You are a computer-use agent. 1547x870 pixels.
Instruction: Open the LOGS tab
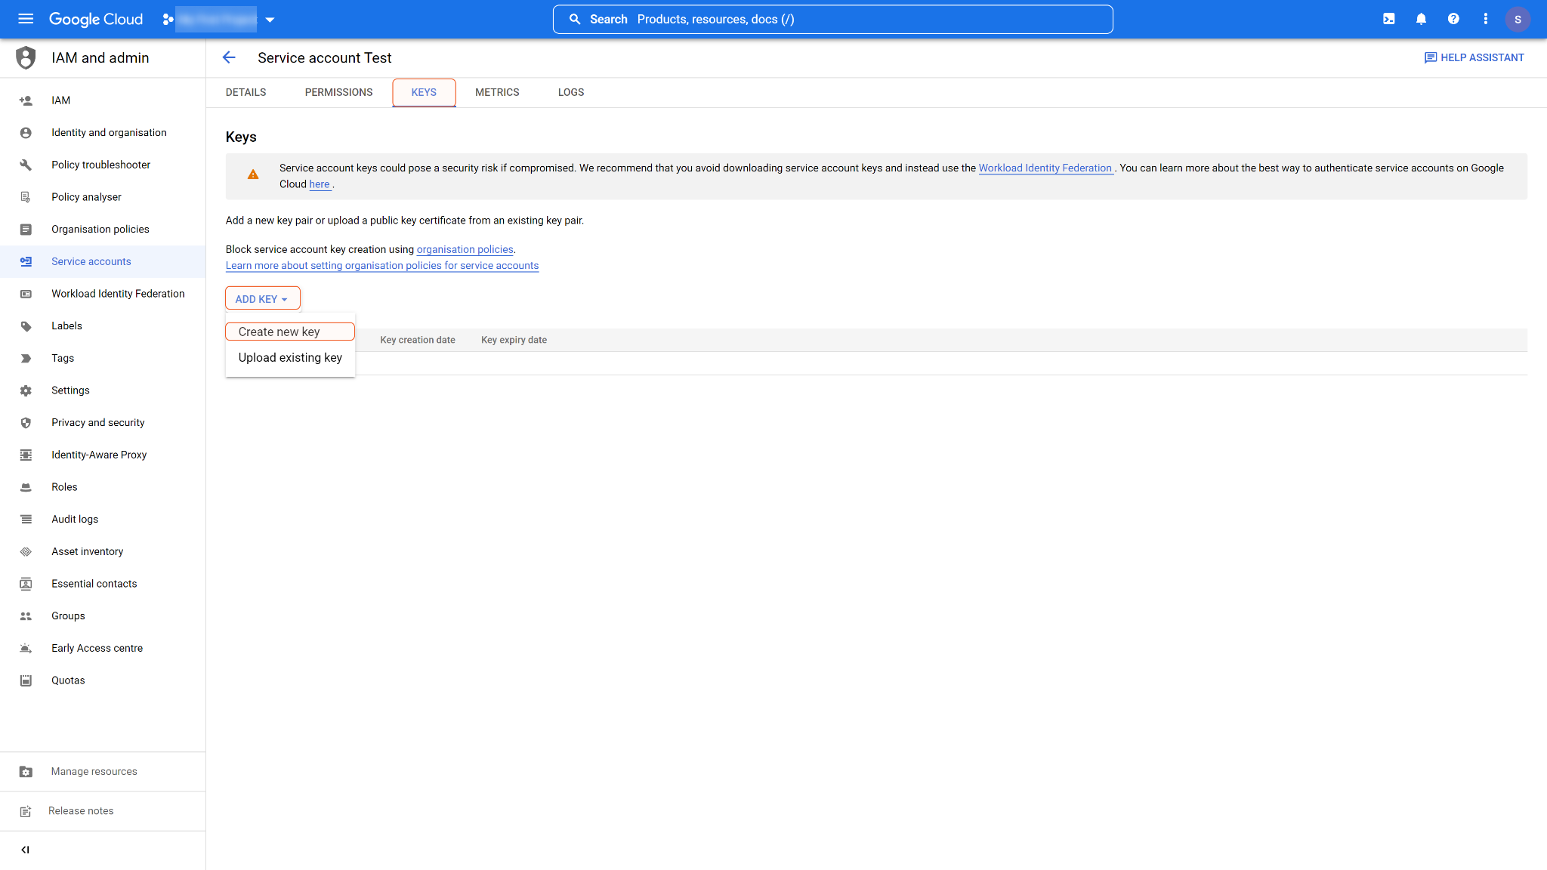pos(571,92)
